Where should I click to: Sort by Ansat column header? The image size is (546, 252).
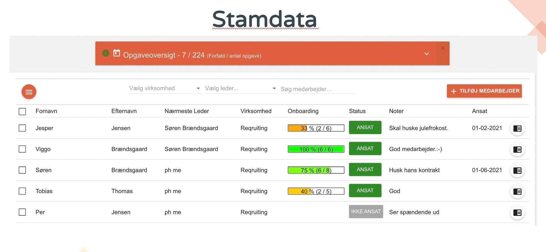click(x=479, y=111)
